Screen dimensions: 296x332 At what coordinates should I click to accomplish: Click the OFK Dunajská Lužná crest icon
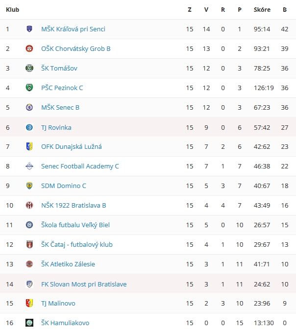(29, 146)
